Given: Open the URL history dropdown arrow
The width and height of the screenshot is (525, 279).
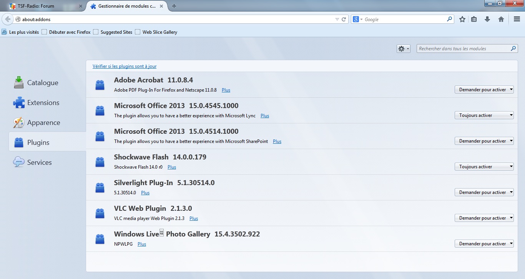Looking at the screenshot, I should click(337, 19).
